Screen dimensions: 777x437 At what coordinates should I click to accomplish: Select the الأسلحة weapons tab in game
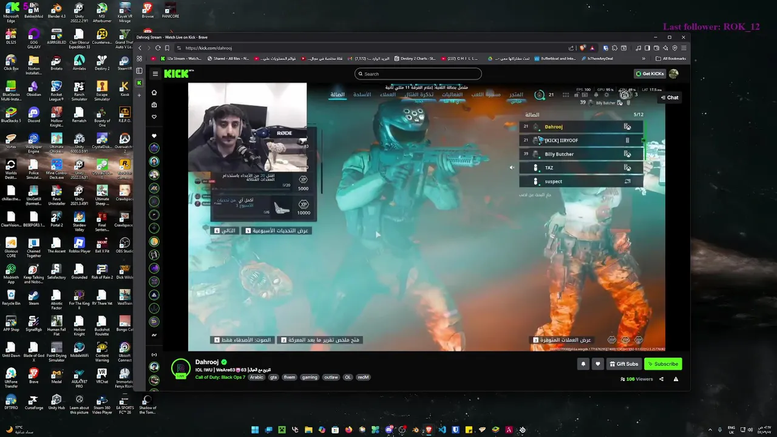362,95
